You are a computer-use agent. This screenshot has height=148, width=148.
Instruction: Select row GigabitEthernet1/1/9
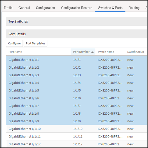[x=76, y=121]
